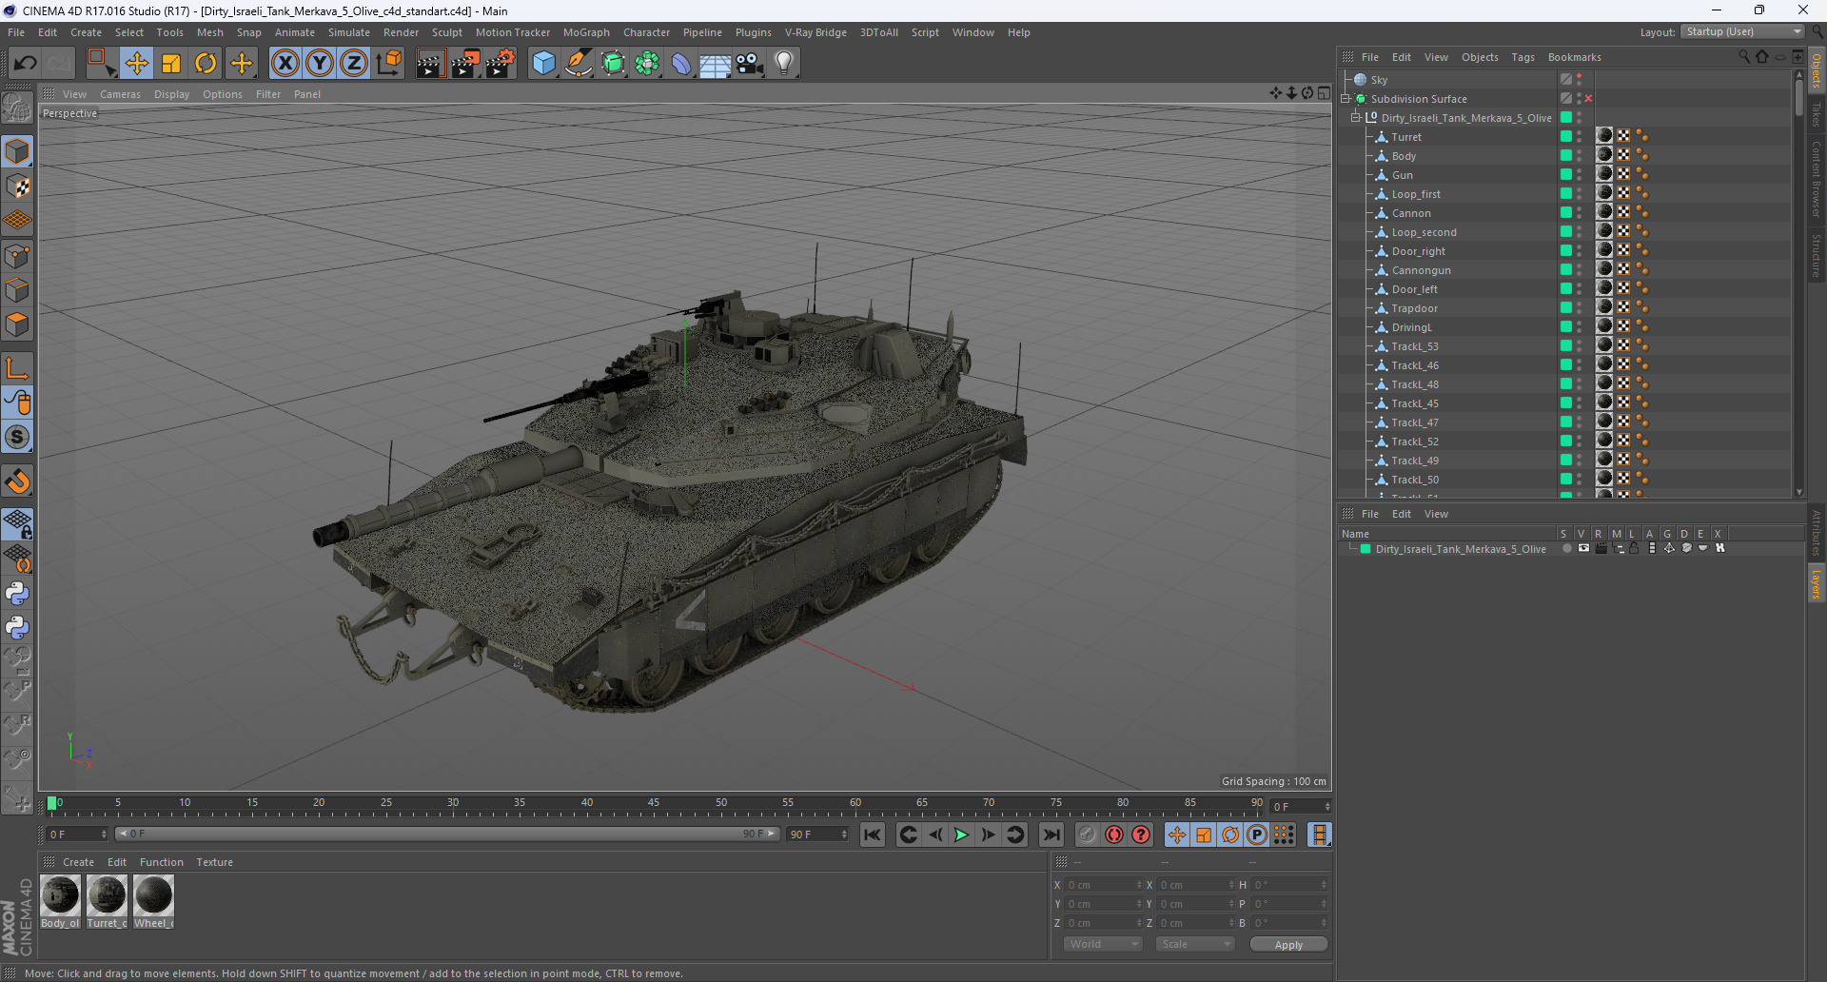Select the Rotate tool in top toolbar
The width and height of the screenshot is (1827, 982).
[206, 64]
